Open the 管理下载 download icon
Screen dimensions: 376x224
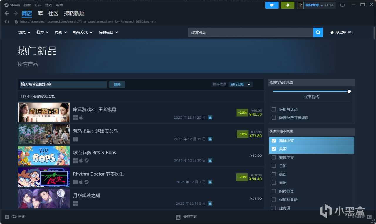coord(178,217)
